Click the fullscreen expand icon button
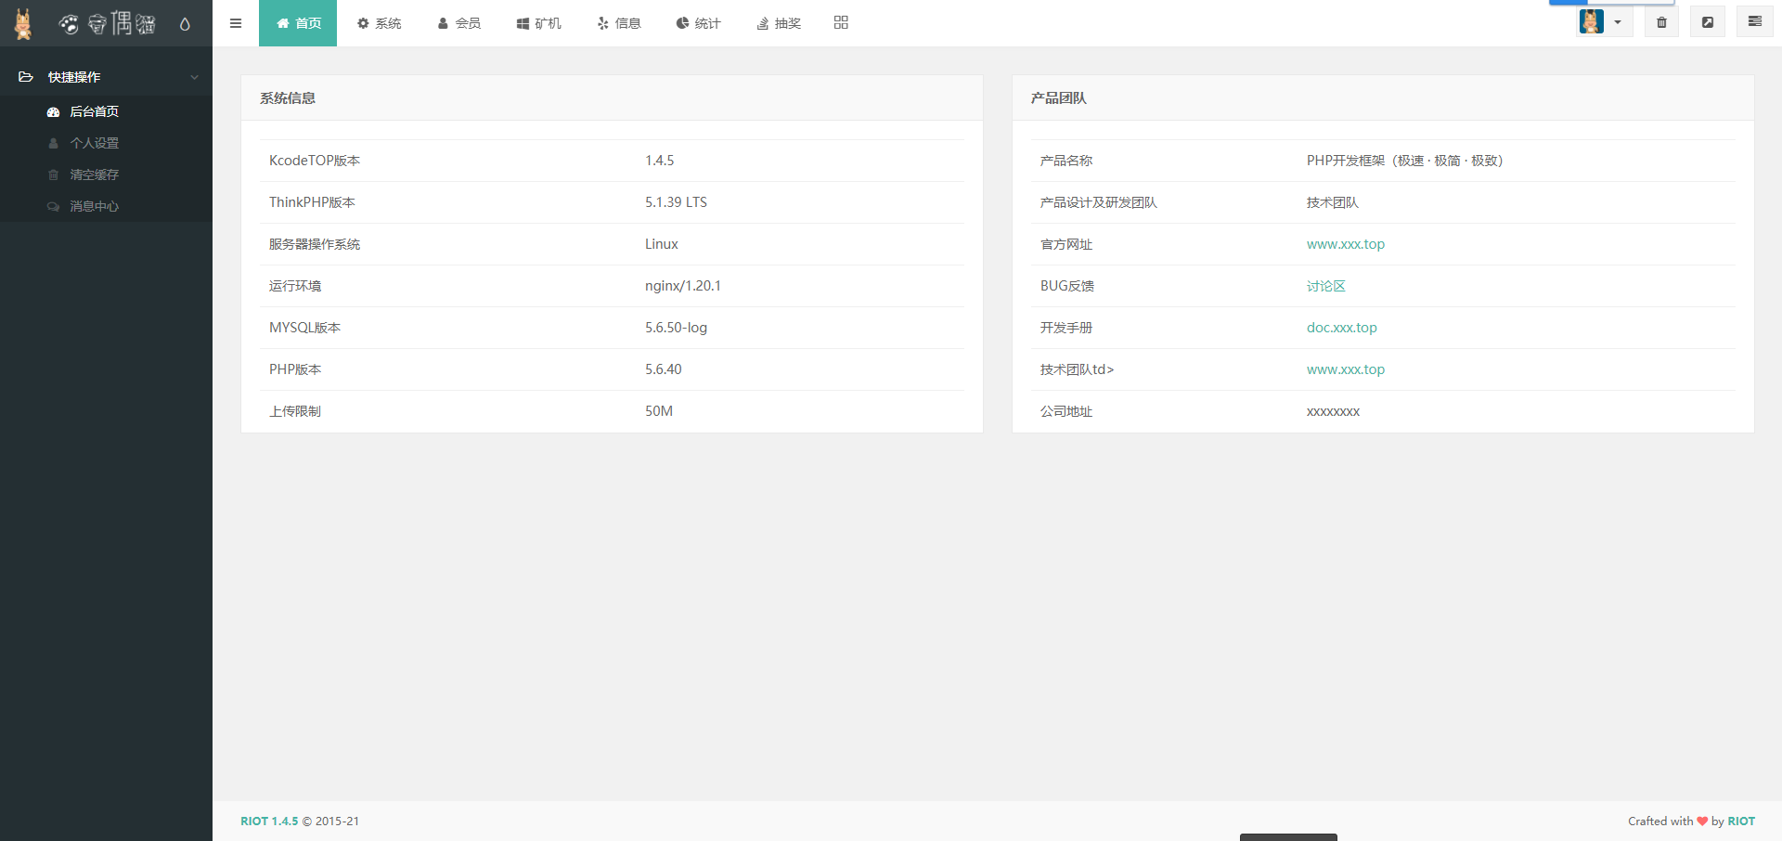Image resolution: width=1782 pixels, height=841 pixels. [1708, 22]
